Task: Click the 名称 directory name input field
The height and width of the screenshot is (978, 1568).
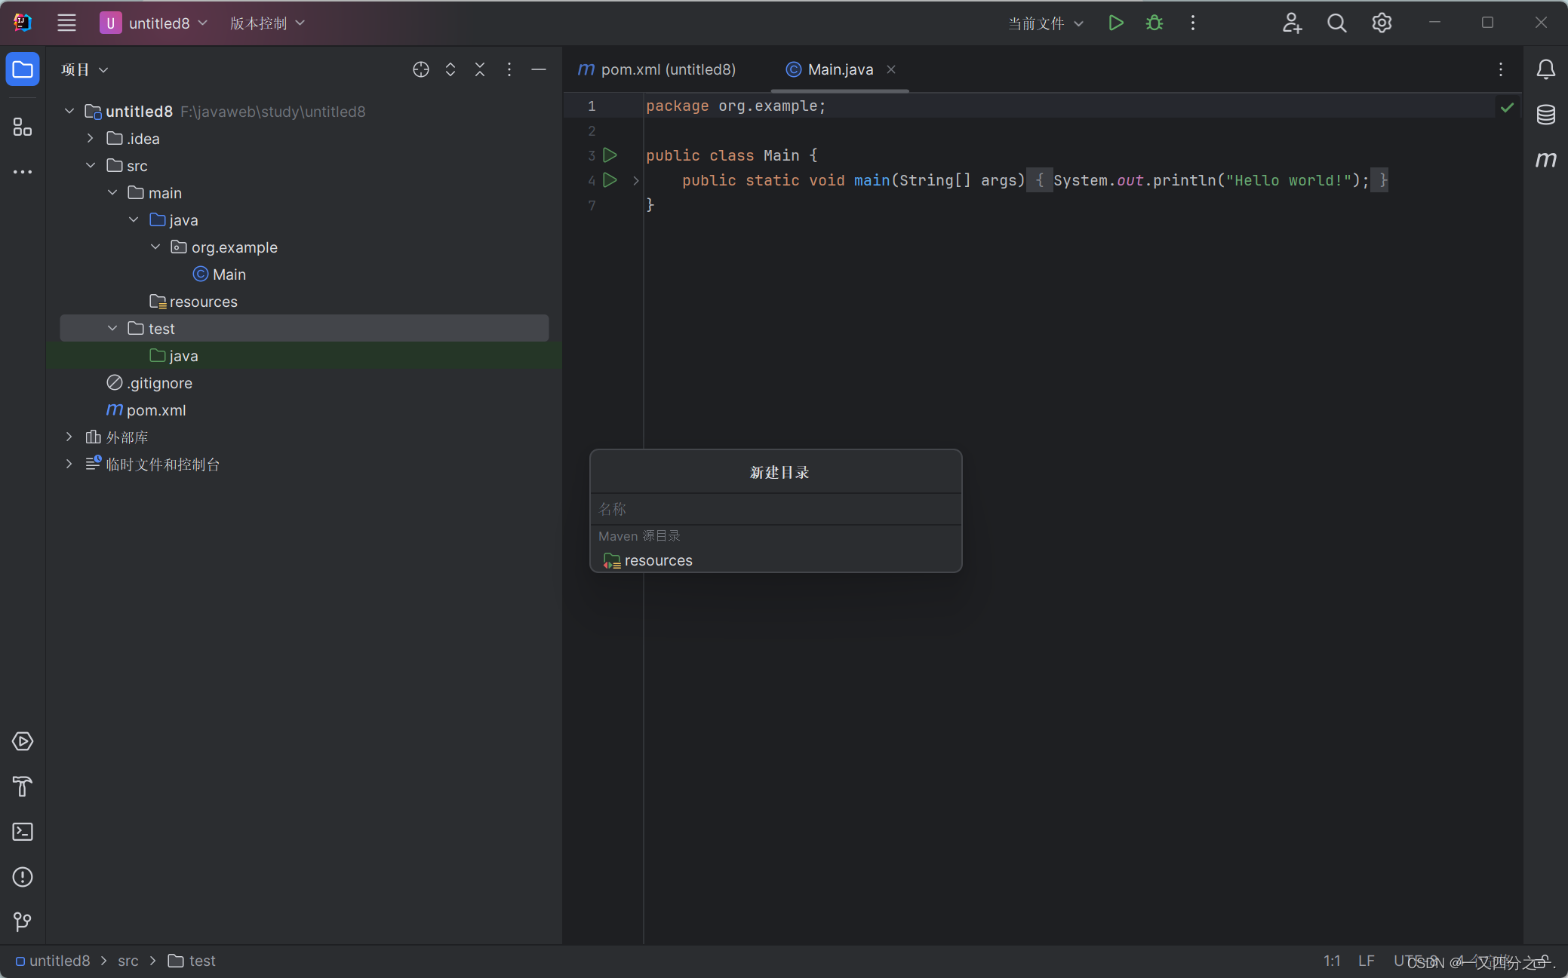Action: click(x=776, y=509)
